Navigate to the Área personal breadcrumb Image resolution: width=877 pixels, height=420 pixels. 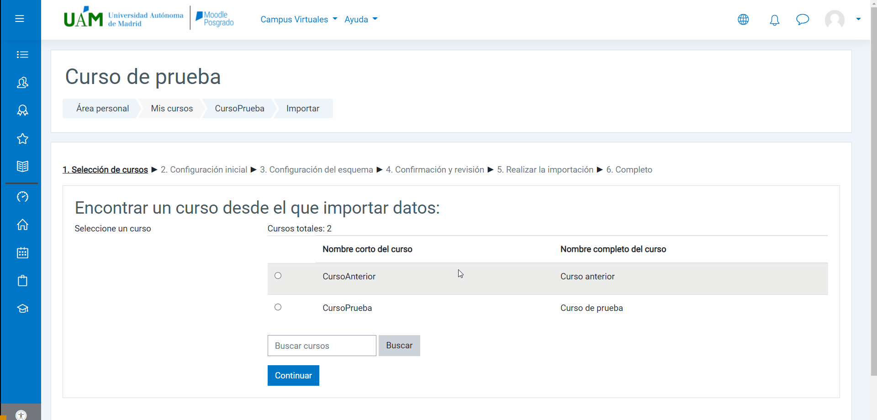pos(102,109)
